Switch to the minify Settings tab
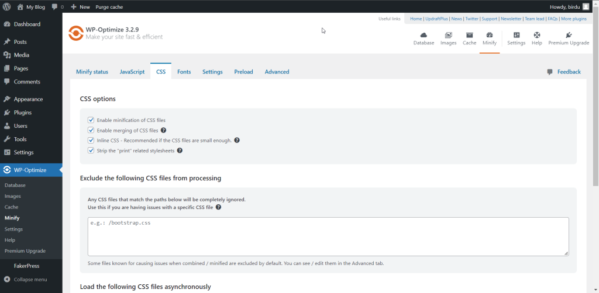Screen dimensions: 599x293 [x=212, y=72]
